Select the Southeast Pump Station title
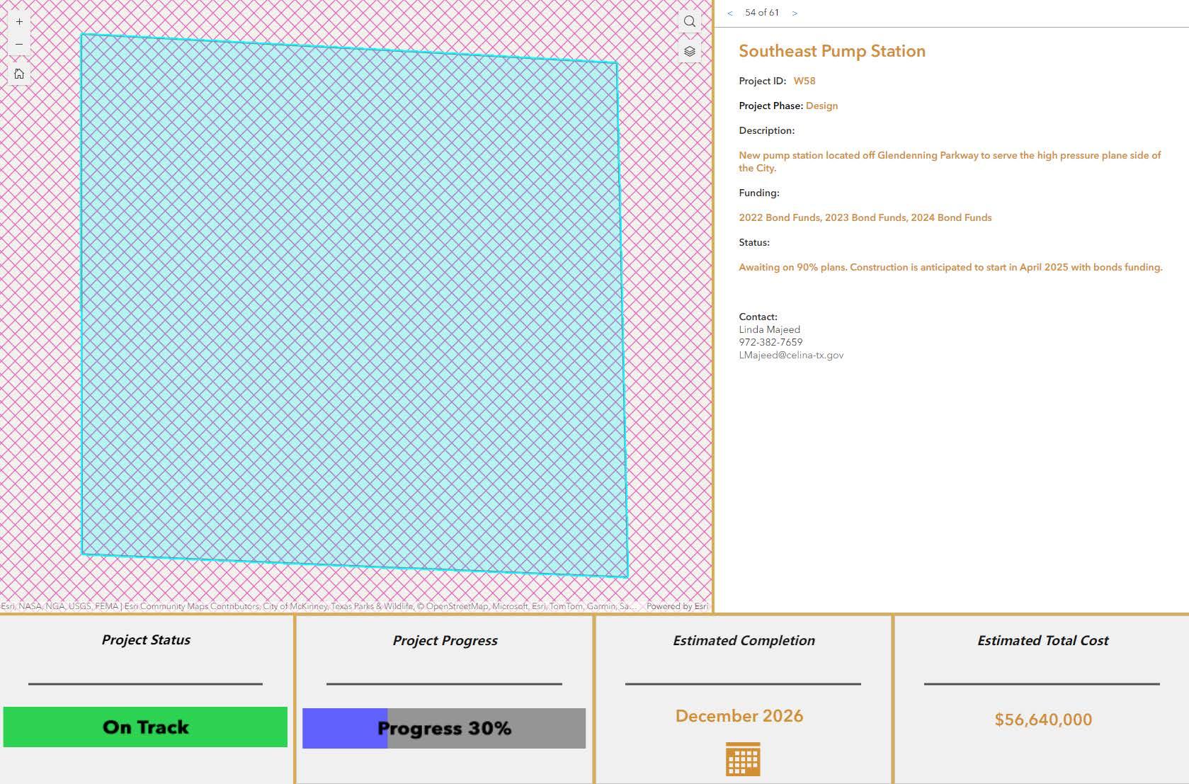This screenshot has height=784, width=1189. coord(832,51)
